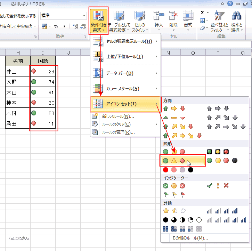Open the number format 標準 dropdown
This screenshot has height=251, width=252.
84,16
